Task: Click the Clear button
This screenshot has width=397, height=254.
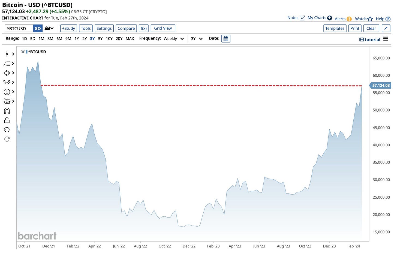Action: (371, 28)
